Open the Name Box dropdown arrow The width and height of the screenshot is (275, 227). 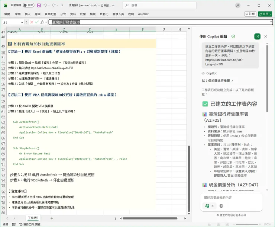[x=22, y=22]
